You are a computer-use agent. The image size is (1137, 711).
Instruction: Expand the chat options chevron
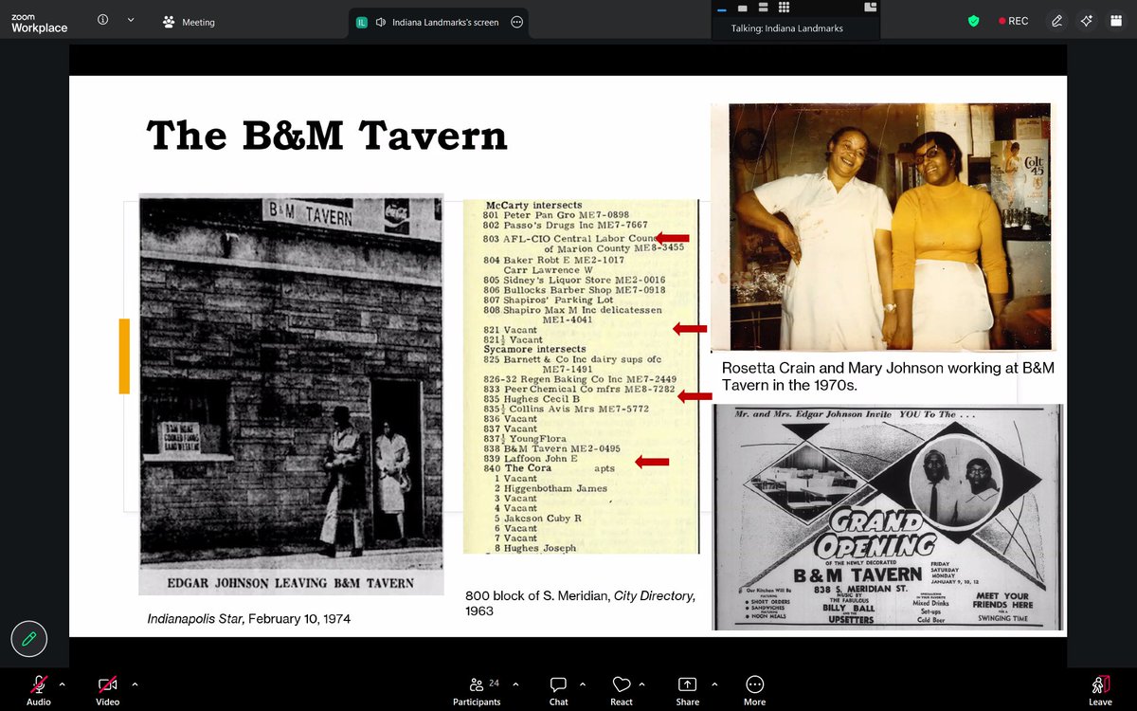(582, 684)
